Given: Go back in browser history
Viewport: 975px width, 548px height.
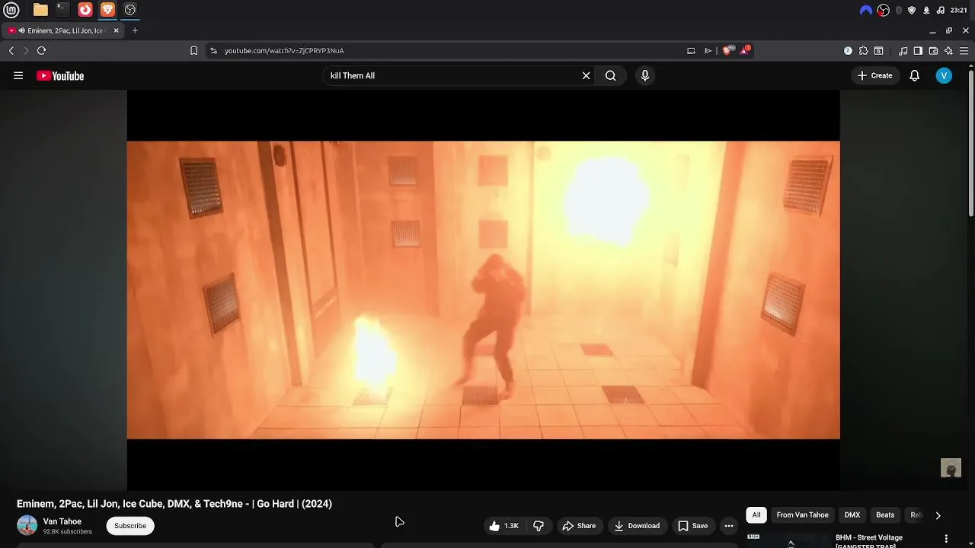Looking at the screenshot, I should [11, 50].
